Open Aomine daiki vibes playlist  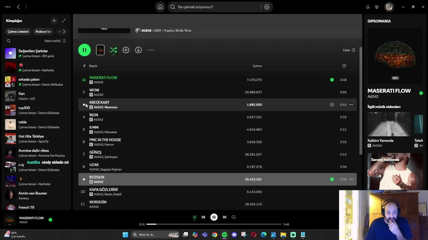(37, 153)
